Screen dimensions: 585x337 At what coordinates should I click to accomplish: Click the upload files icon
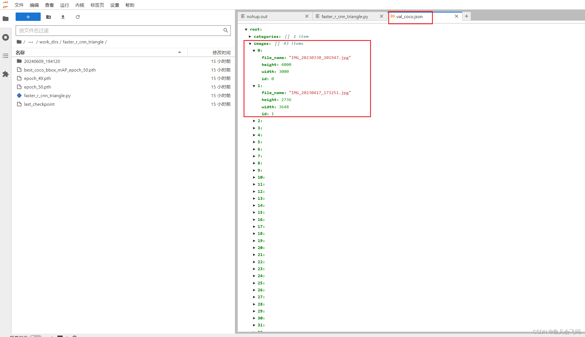(63, 17)
